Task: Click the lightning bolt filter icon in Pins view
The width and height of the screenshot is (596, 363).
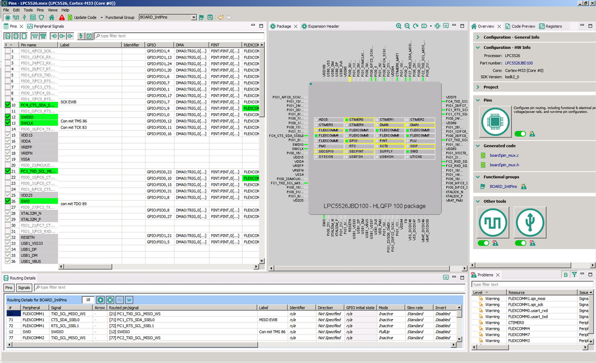Action: click(x=81, y=36)
